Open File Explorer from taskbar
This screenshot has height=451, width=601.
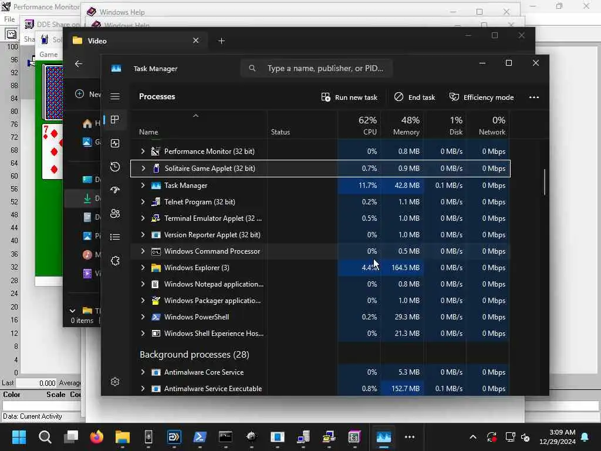tap(123, 437)
